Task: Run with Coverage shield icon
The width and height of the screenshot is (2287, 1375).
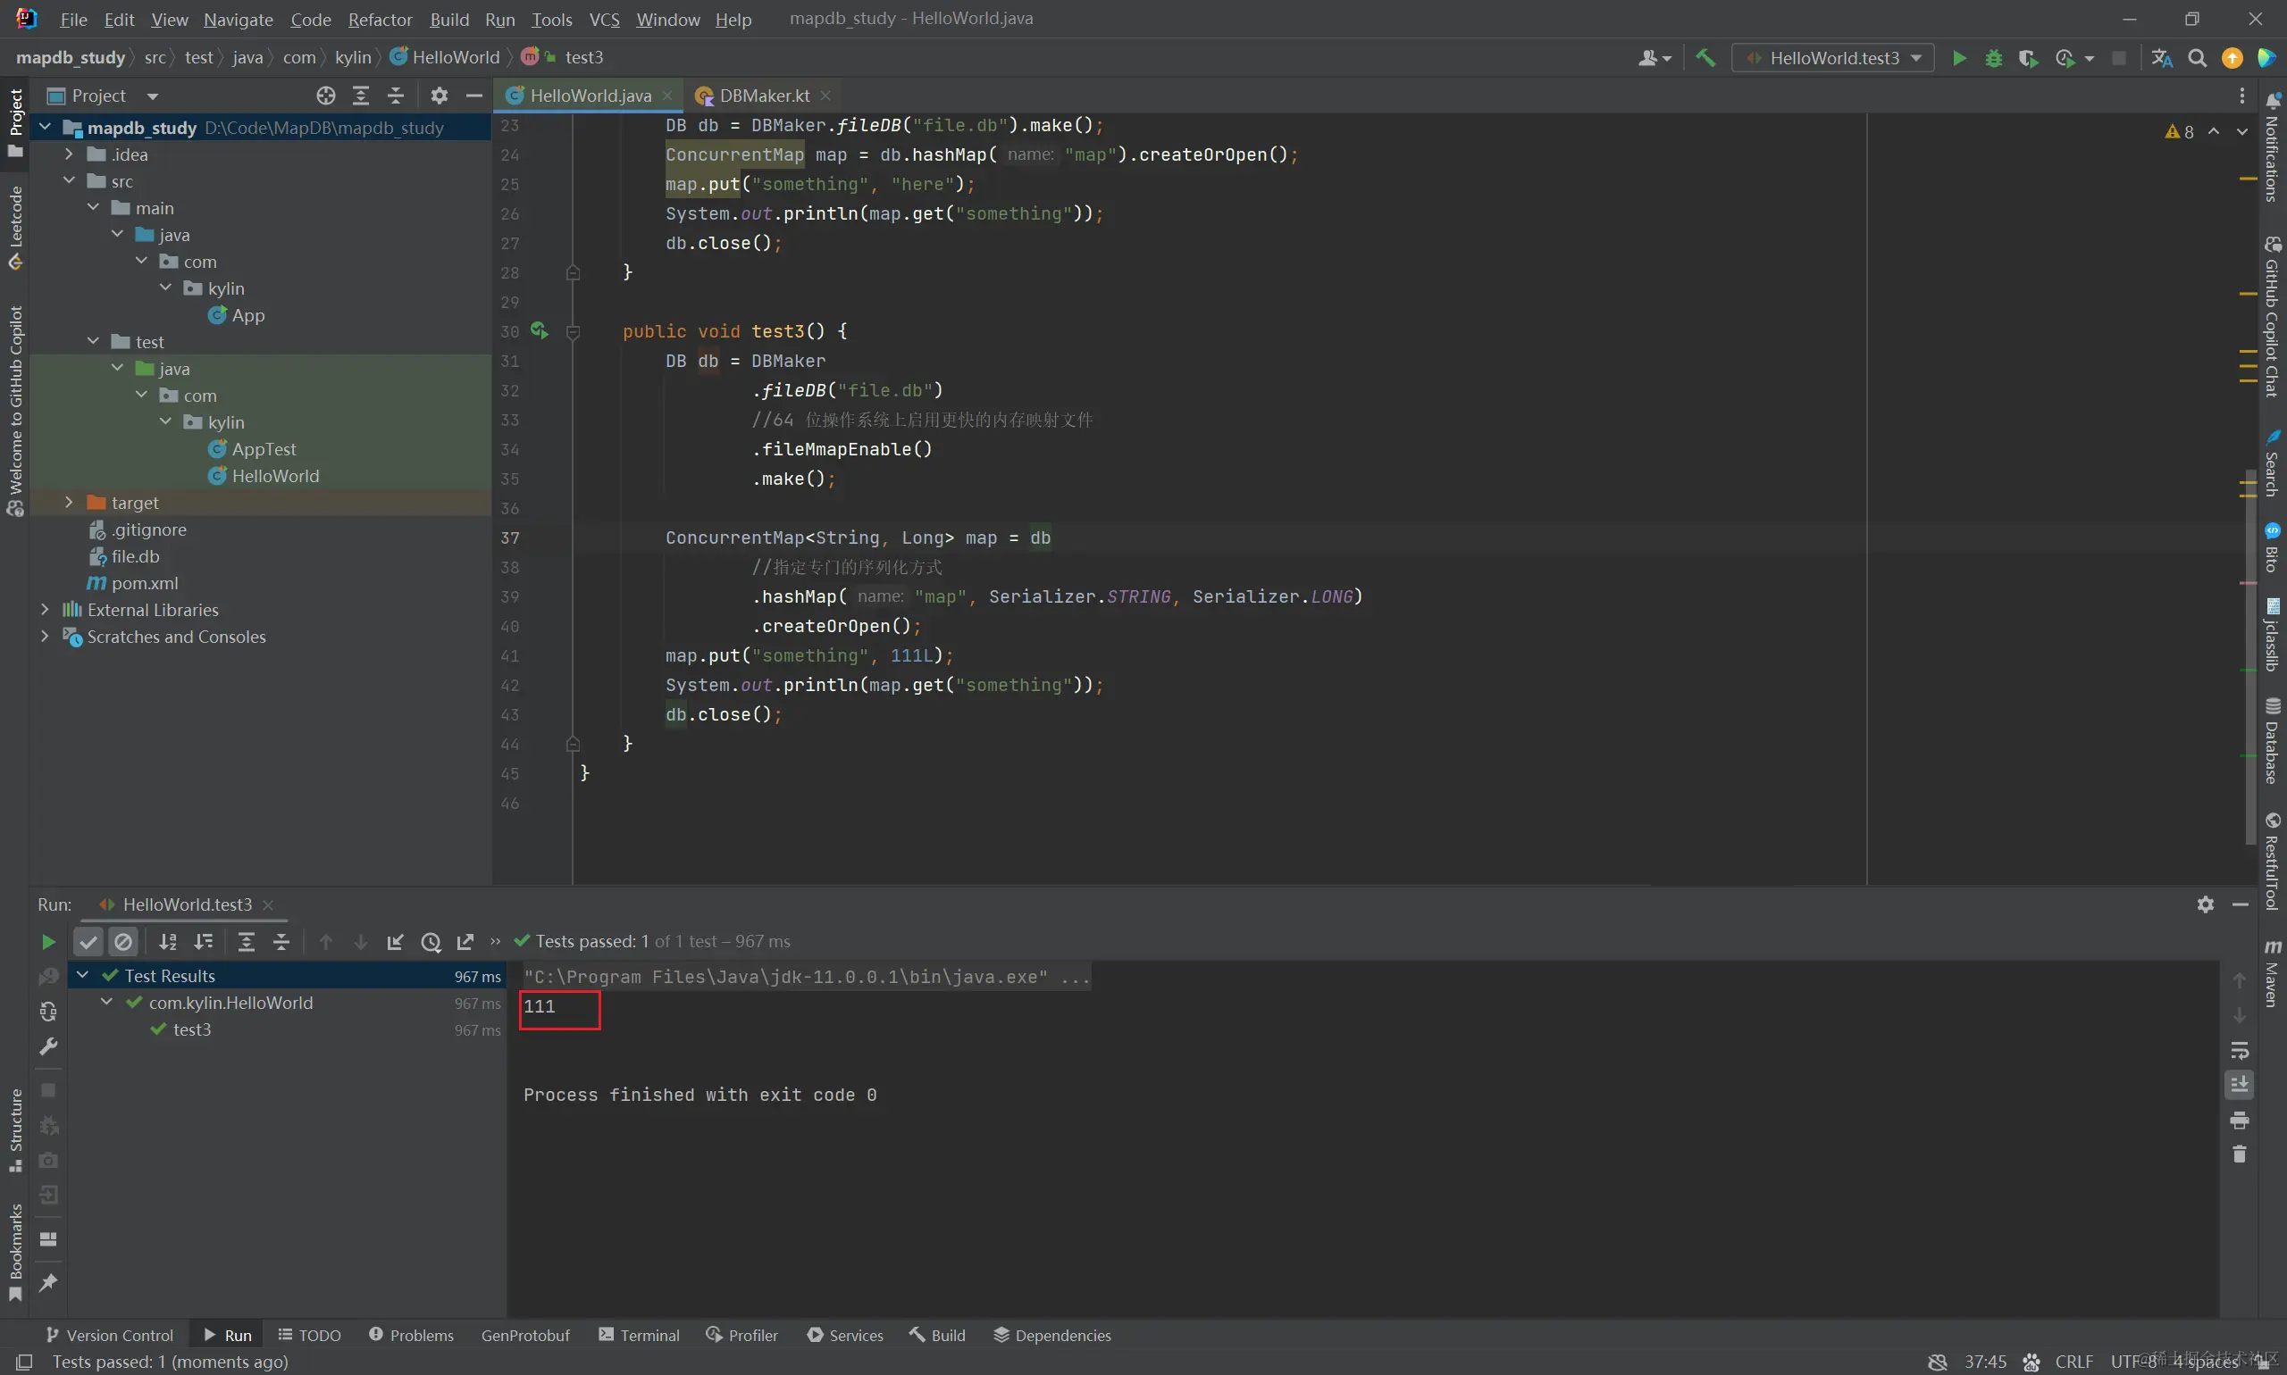Action: 2027,57
